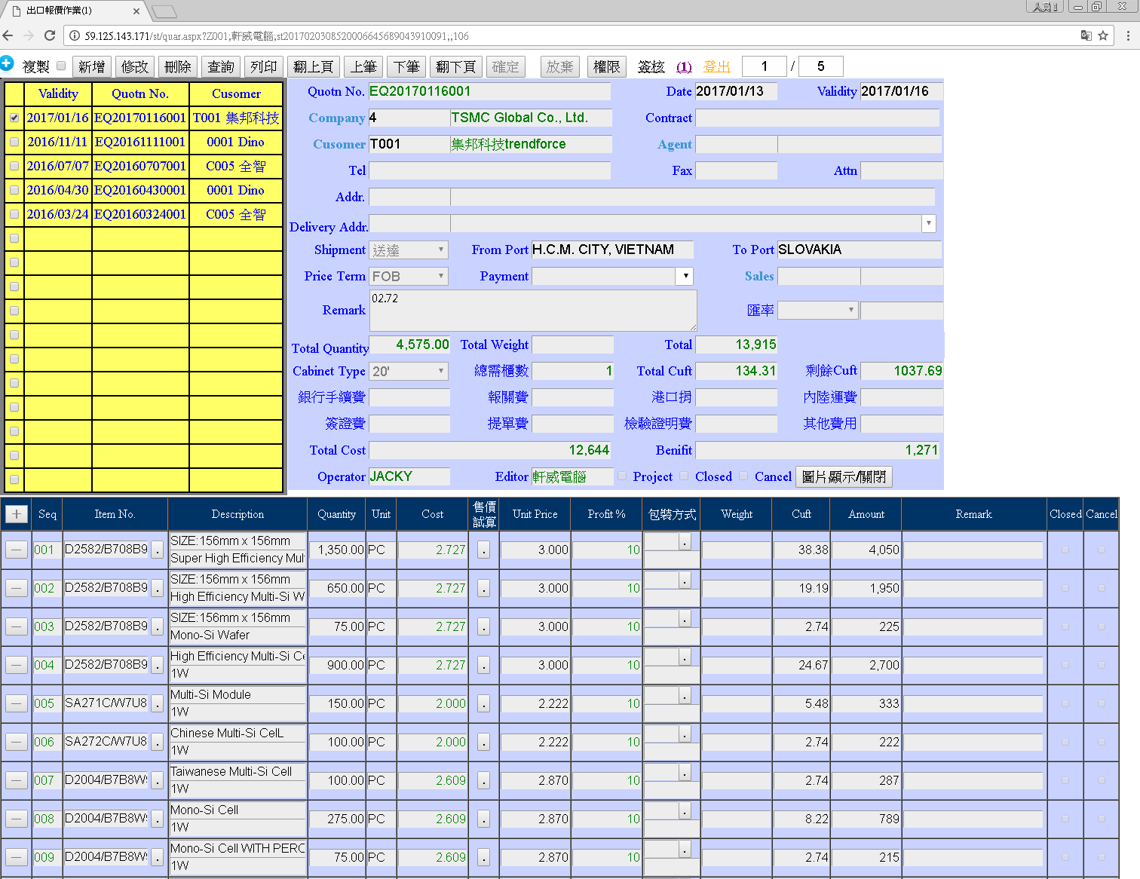Toggle the 複製 checkbox in the toolbar
This screenshot has width=1140, height=879.
pyautogui.click(x=61, y=66)
